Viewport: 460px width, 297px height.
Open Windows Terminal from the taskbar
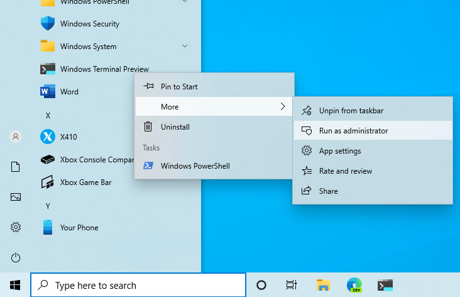tap(385, 285)
